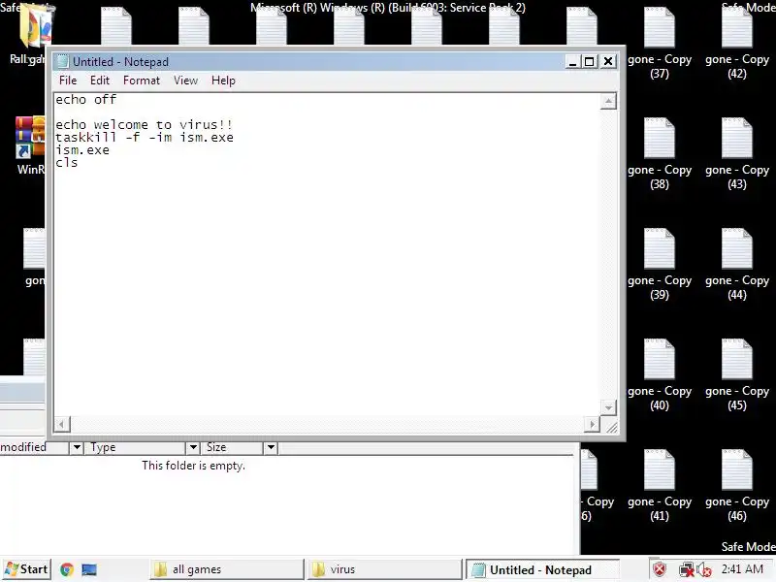
Task: Open the View menu in Notepad
Action: click(185, 81)
